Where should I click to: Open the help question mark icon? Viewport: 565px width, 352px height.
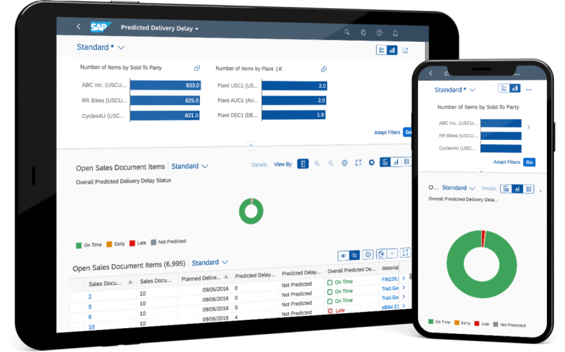click(379, 33)
